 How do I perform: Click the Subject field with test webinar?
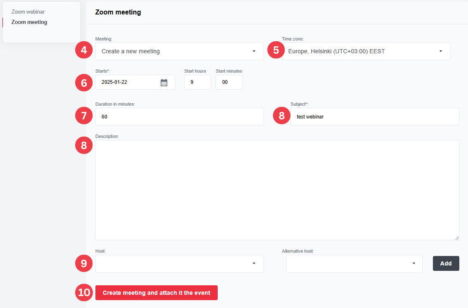[375, 117]
